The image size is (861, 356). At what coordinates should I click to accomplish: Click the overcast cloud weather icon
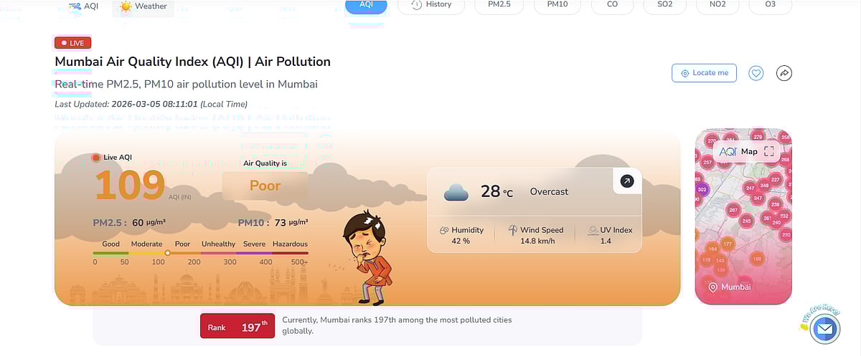(456, 192)
